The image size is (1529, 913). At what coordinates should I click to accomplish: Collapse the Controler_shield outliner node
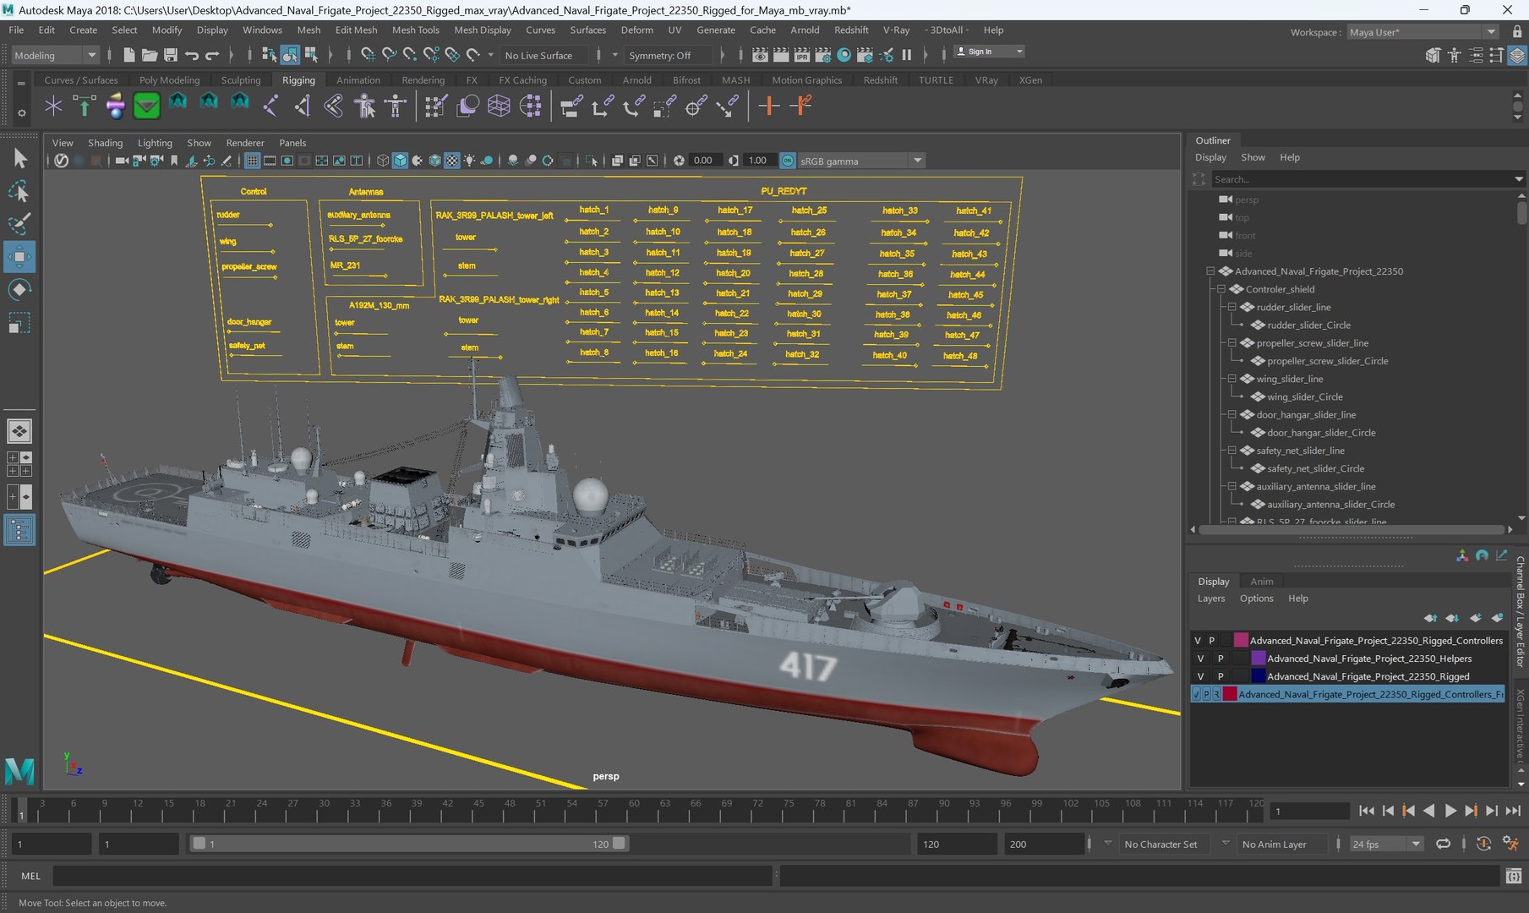click(x=1221, y=289)
